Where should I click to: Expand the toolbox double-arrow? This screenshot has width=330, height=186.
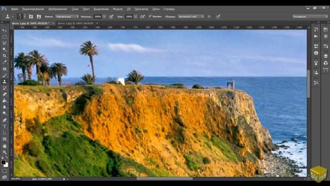[2, 22]
